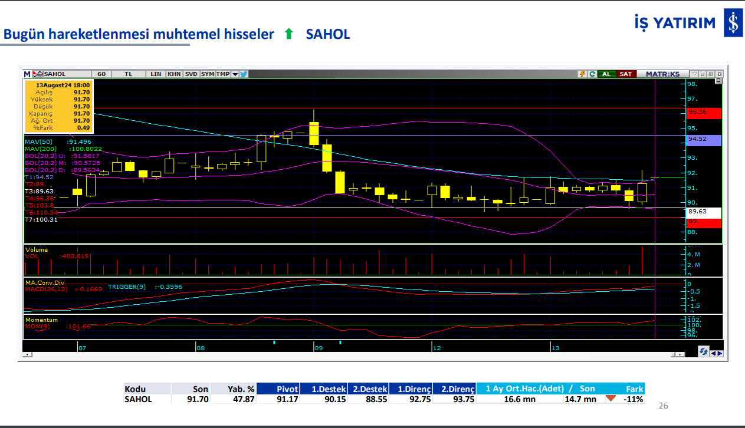The width and height of the screenshot is (745, 428).
Task: Click the red 96.36 price level marker
Action: tap(703, 113)
